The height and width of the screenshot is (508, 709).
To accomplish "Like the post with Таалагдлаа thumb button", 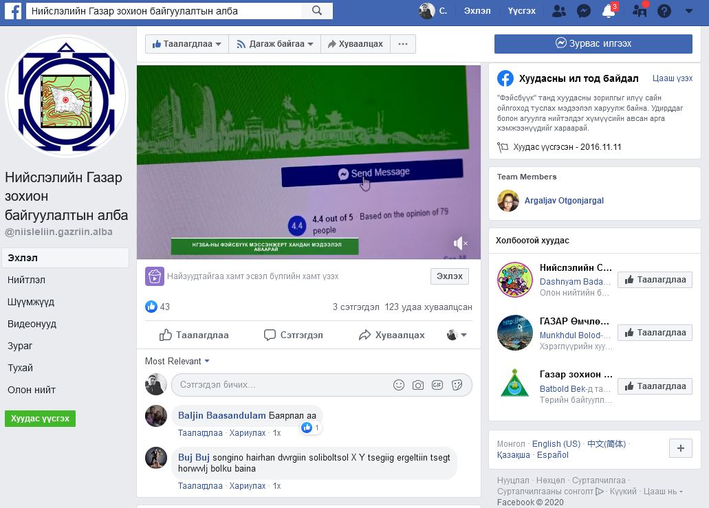I will coord(194,335).
